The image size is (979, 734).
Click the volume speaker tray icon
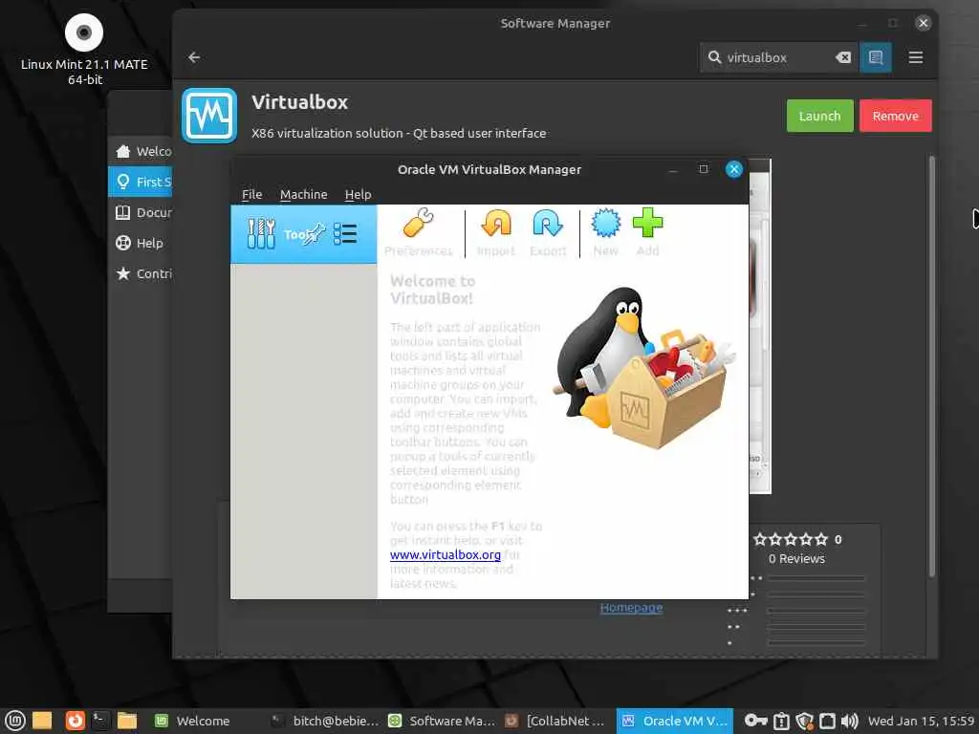pyautogui.click(x=850, y=721)
